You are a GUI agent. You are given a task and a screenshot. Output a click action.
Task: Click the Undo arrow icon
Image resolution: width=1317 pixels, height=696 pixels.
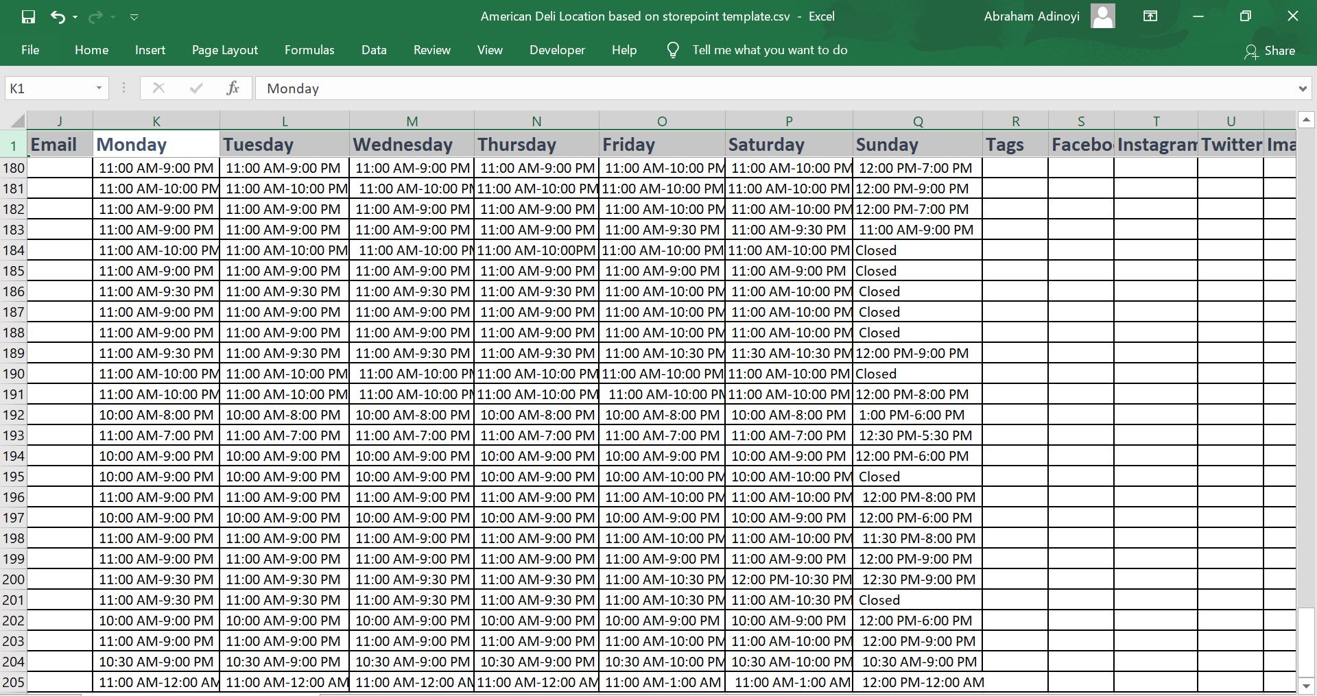[58, 16]
